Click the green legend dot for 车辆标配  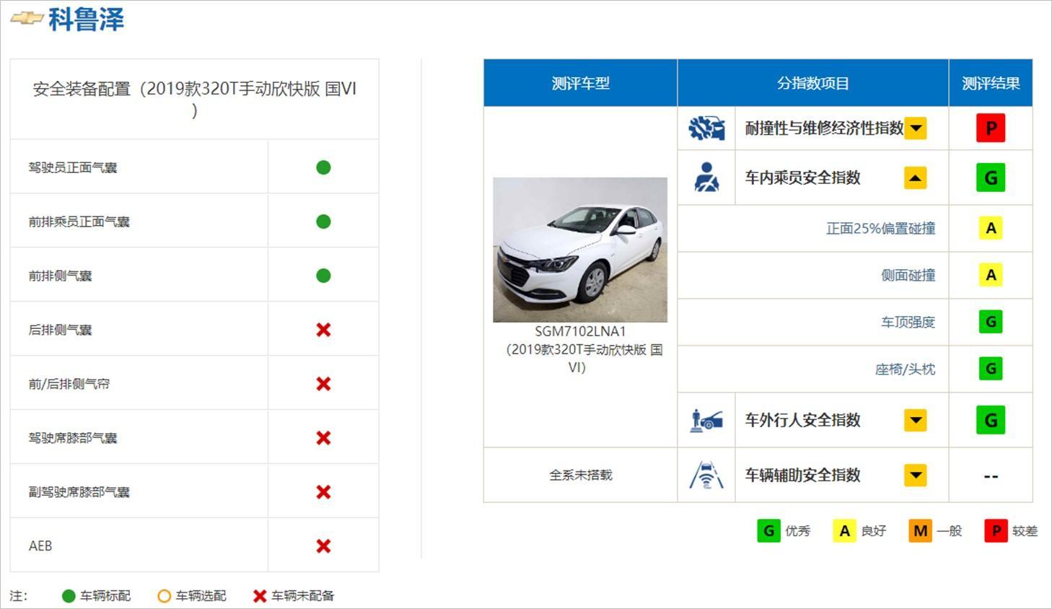(69, 596)
